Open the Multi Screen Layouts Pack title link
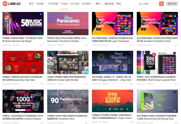Viewport: 181px width, 124px height. click(156, 78)
